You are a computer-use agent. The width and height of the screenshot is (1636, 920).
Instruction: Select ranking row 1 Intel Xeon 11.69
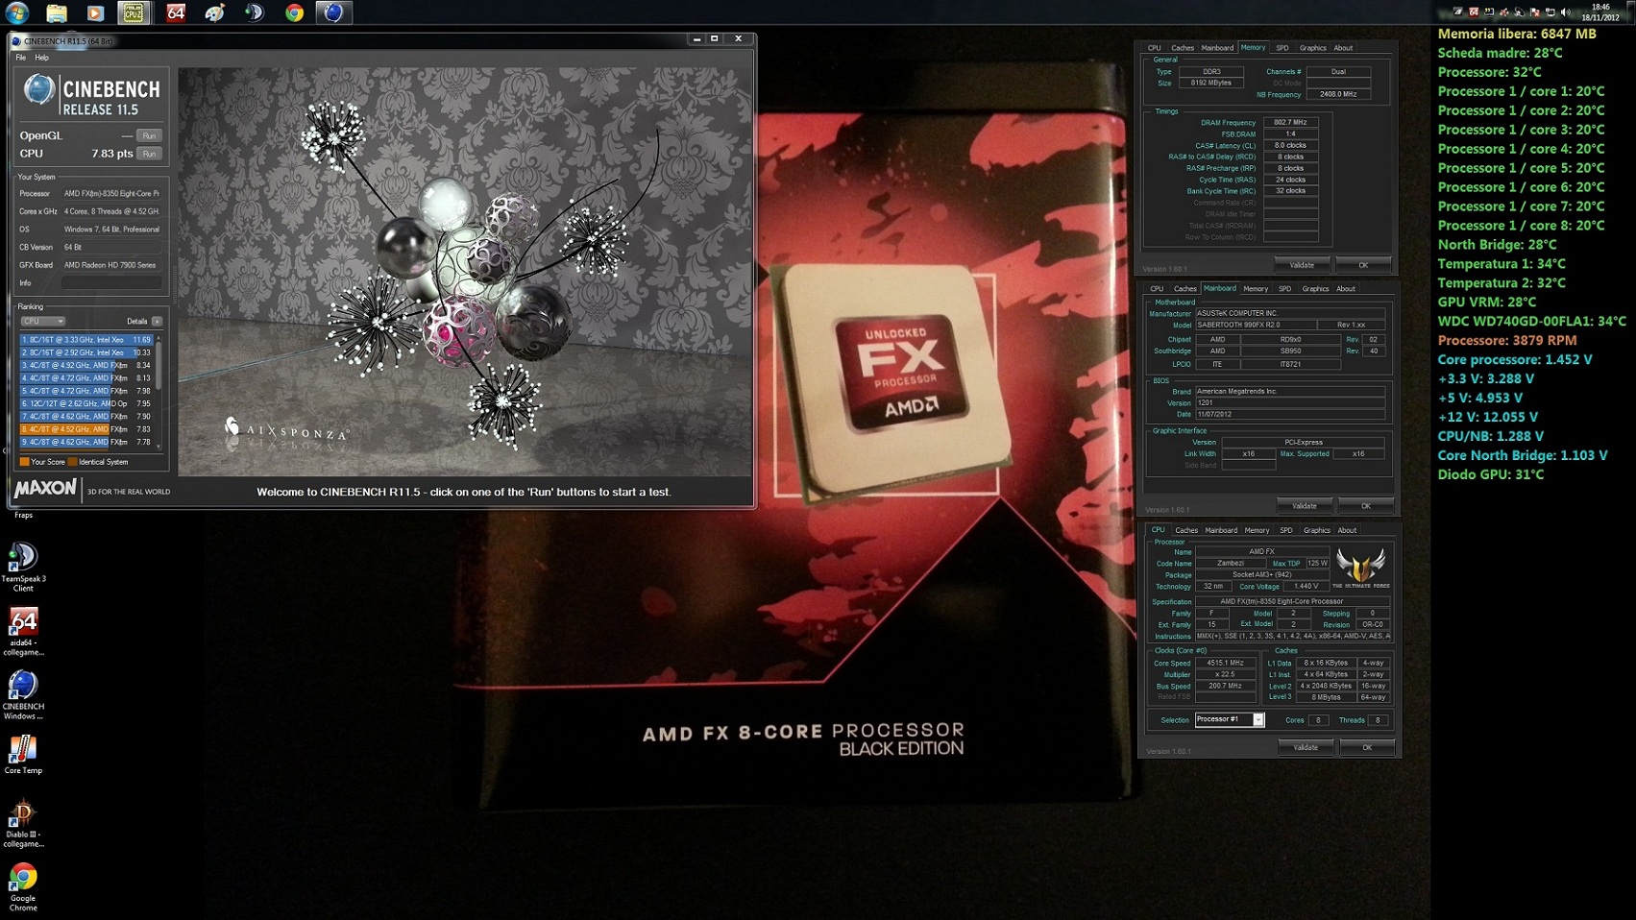[x=86, y=340]
